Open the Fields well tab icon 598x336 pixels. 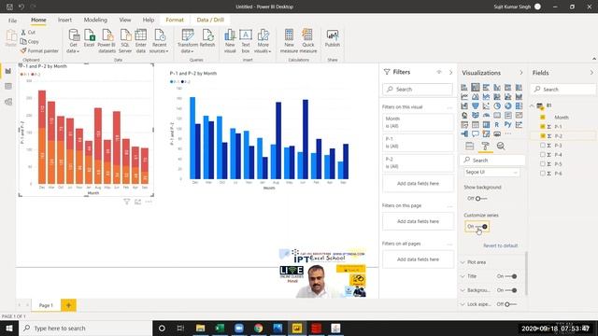pyautogui.click(x=469, y=146)
